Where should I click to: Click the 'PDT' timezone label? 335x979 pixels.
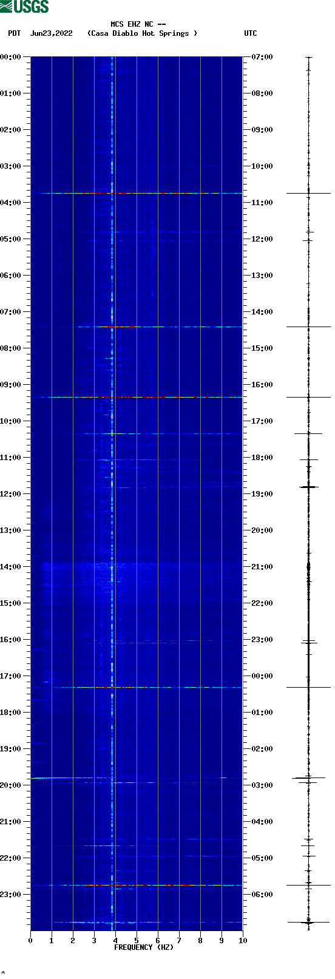click(14, 33)
